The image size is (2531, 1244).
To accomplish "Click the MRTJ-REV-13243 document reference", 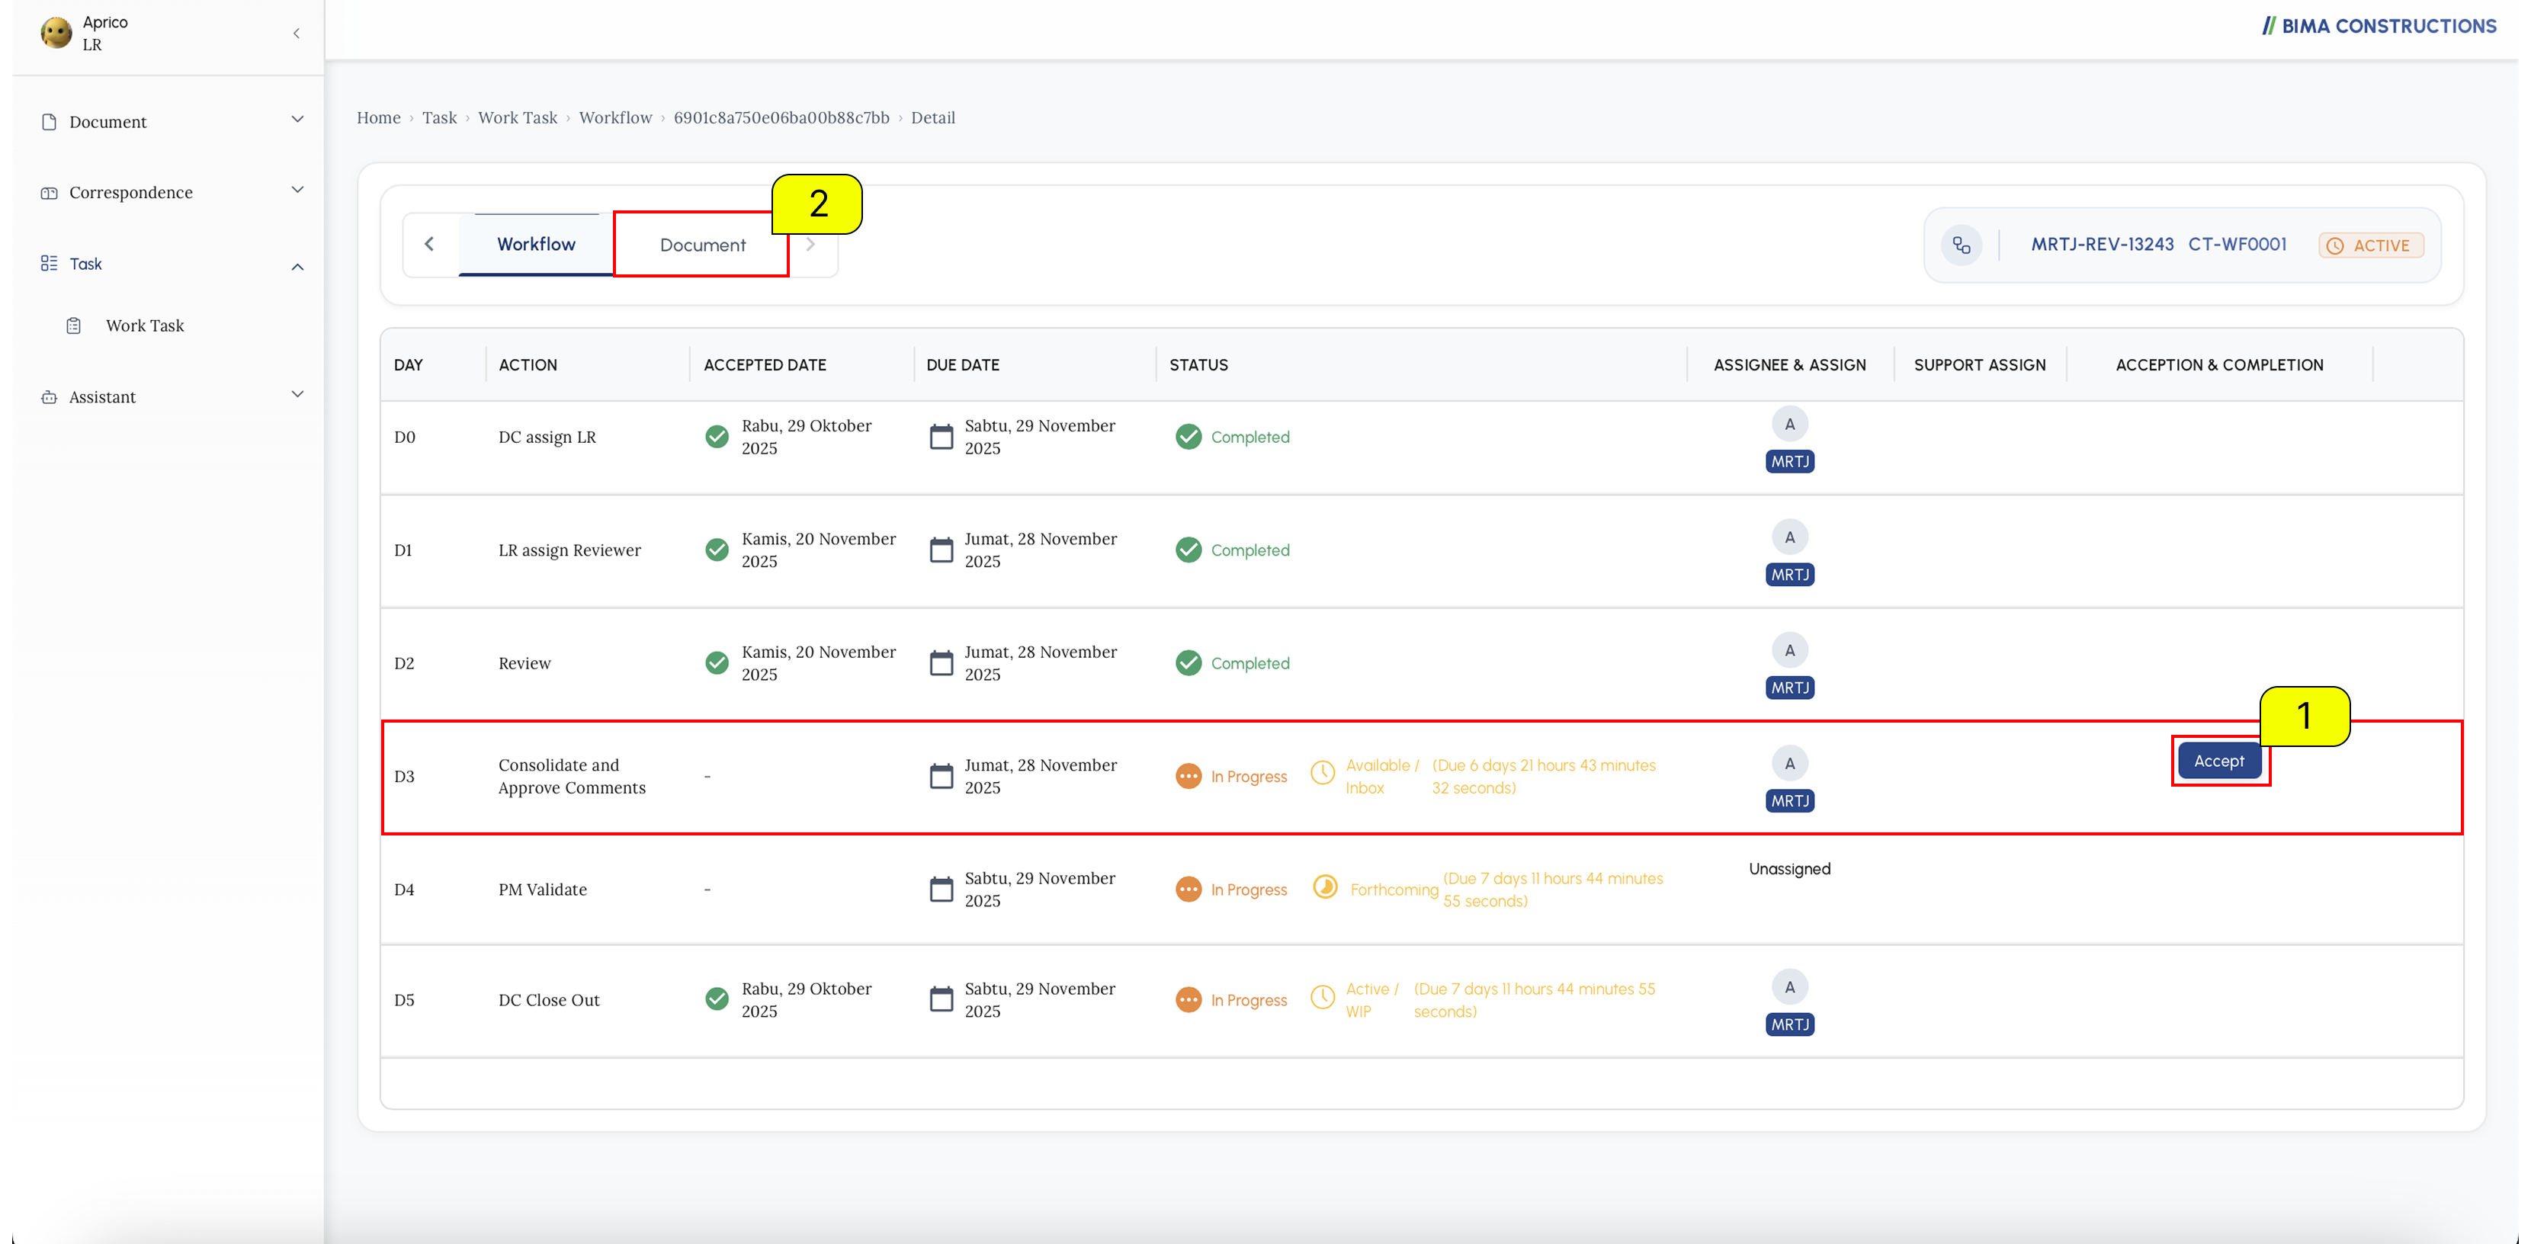I will click(x=2103, y=245).
